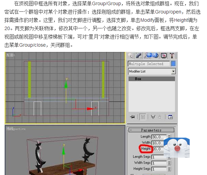The height and width of the screenshot is (175, 207).
Task: Open Configure Modifier Sets icon
Action: (170, 117)
